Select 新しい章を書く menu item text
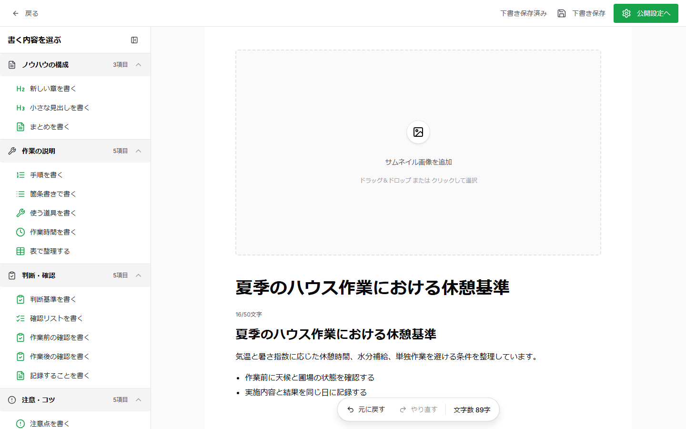This screenshot has width=686, height=429. coord(53,89)
